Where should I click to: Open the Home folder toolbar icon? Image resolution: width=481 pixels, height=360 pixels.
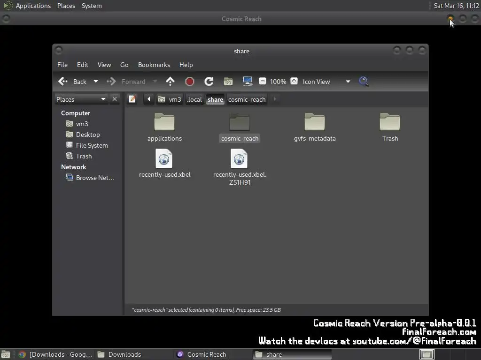[x=228, y=82]
